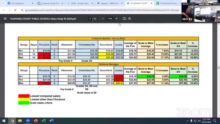Open the Windows notification center

click(x=214, y=121)
